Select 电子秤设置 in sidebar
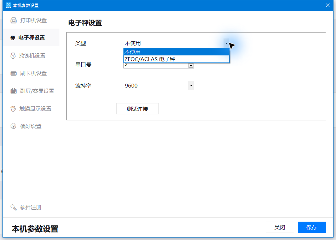 pyautogui.click(x=31, y=38)
